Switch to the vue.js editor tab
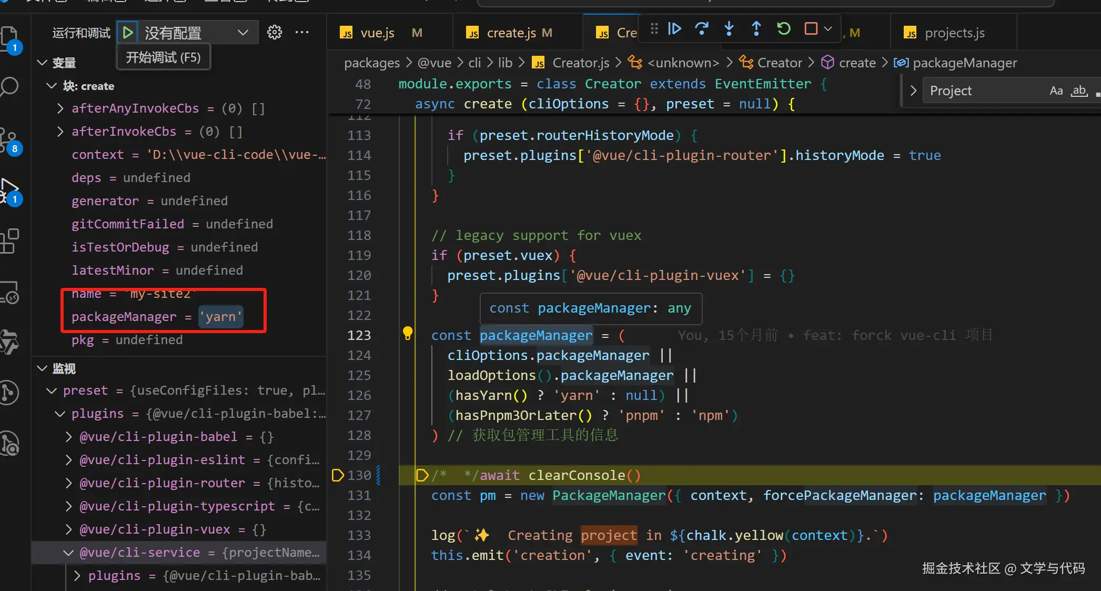This screenshot has width=1101, height=591. click(x=377, y=33)
